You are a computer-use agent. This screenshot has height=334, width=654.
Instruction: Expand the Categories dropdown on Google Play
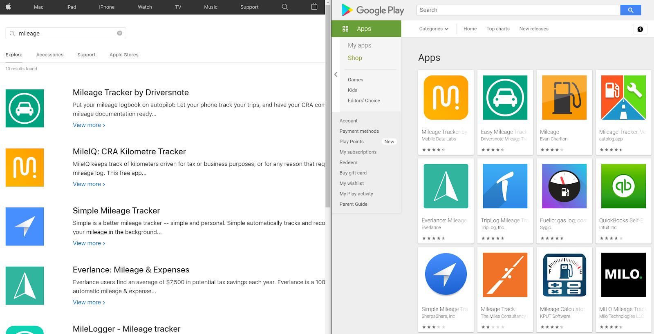pos(434,29)
